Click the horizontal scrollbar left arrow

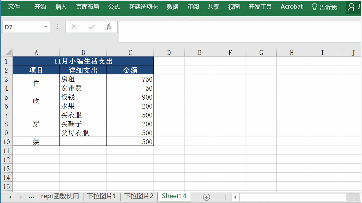(x=234, y=197)
